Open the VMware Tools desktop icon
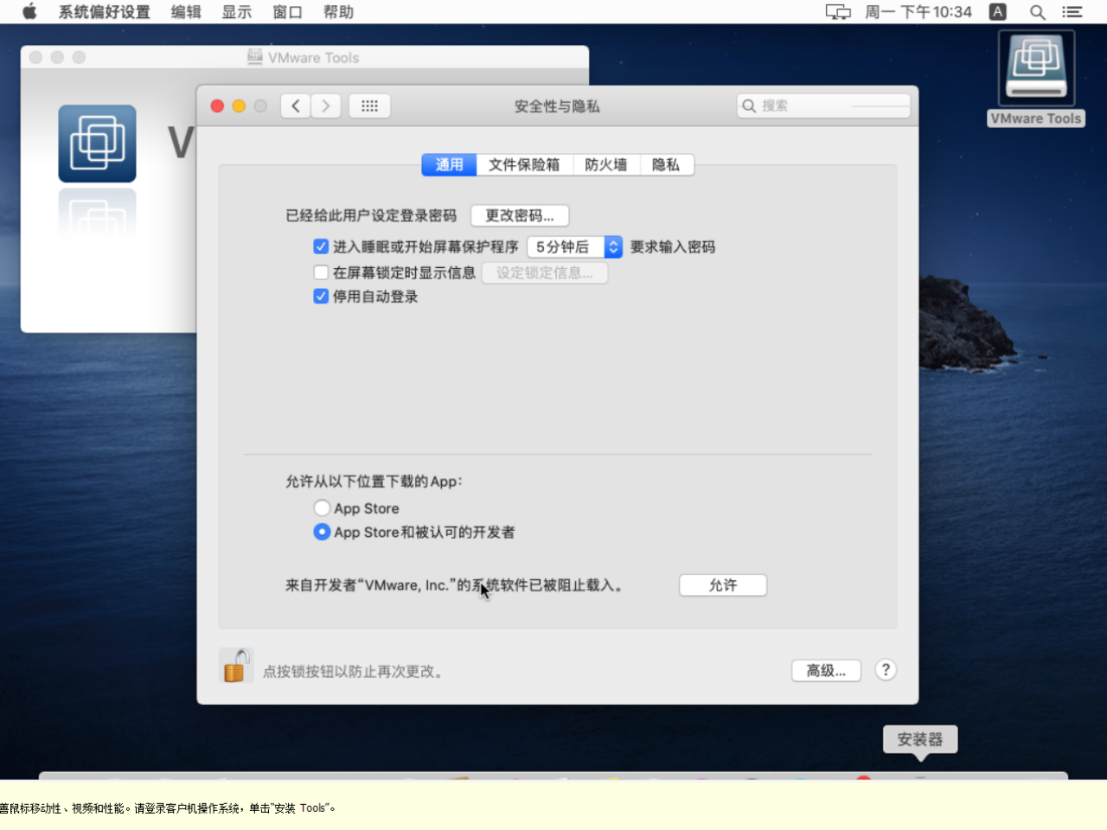1107x830 pixels. point(1035,66)
